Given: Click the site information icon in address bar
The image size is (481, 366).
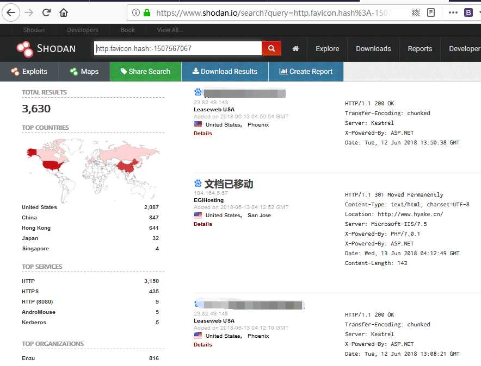Looking at the screenshot, I should click(x=136, y=12).
